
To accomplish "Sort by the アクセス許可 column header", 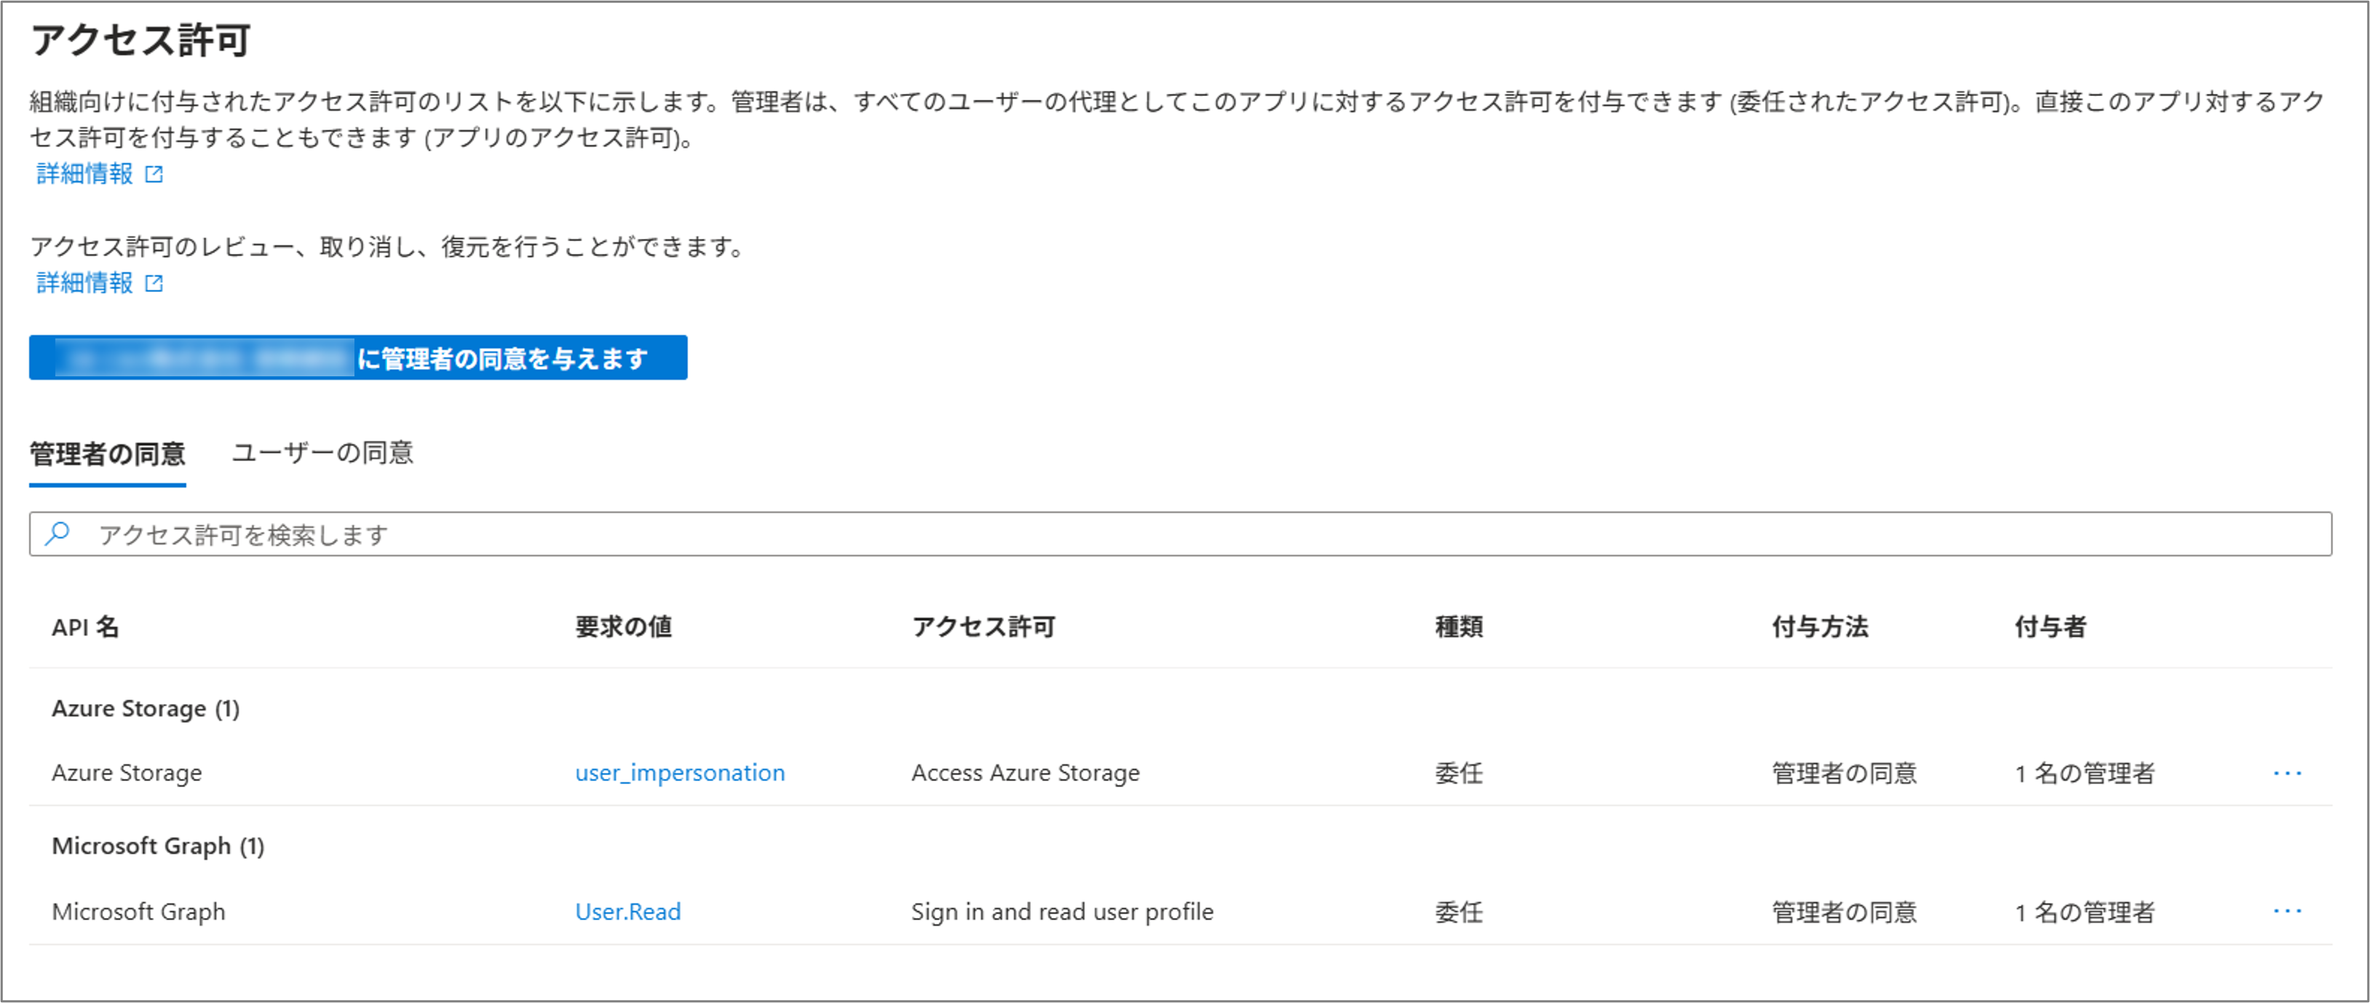I will point(983,627).
